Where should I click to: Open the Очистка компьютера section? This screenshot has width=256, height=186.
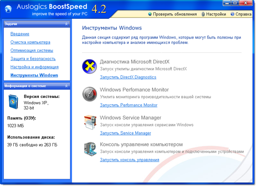coord(30,42)
